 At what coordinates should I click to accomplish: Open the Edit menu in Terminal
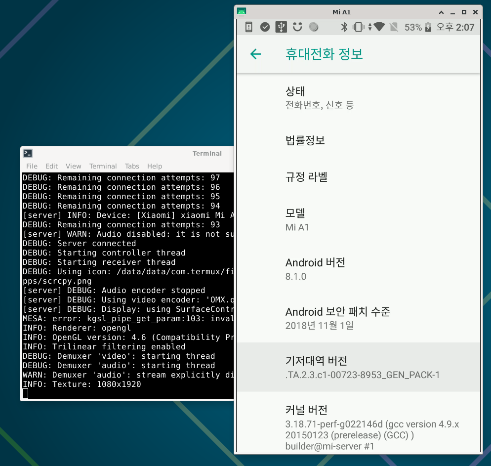[x=52, y=166]
